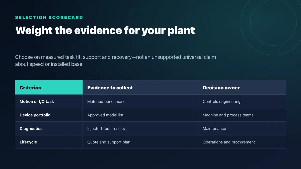Select the Motion or I/O task cell
301x169 pixels.
pyautogui.click(x=49, y=101)
